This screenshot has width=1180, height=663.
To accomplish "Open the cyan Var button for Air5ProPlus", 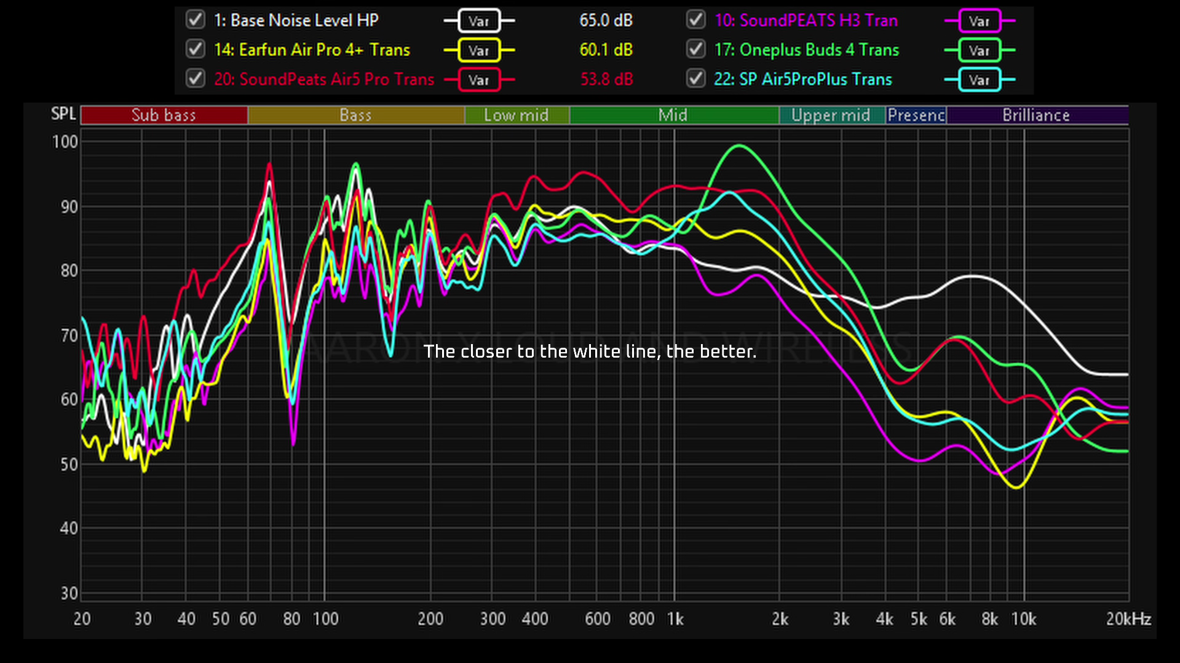I will tap(980, 80).
